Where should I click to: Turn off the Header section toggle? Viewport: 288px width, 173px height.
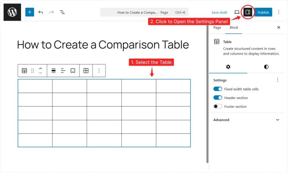coord(218,98)
